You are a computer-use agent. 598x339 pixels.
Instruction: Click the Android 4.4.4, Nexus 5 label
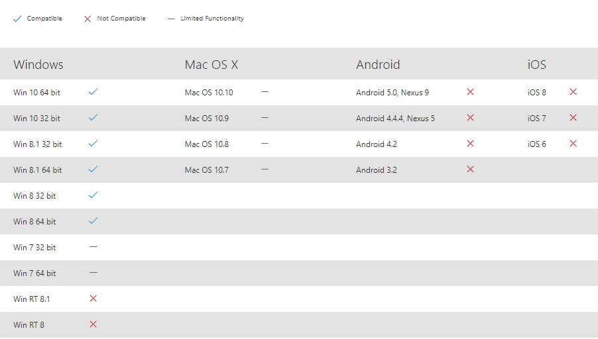(x=395, y=119)
